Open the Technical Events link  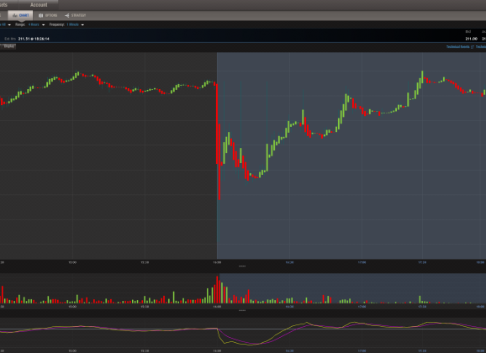457,47
